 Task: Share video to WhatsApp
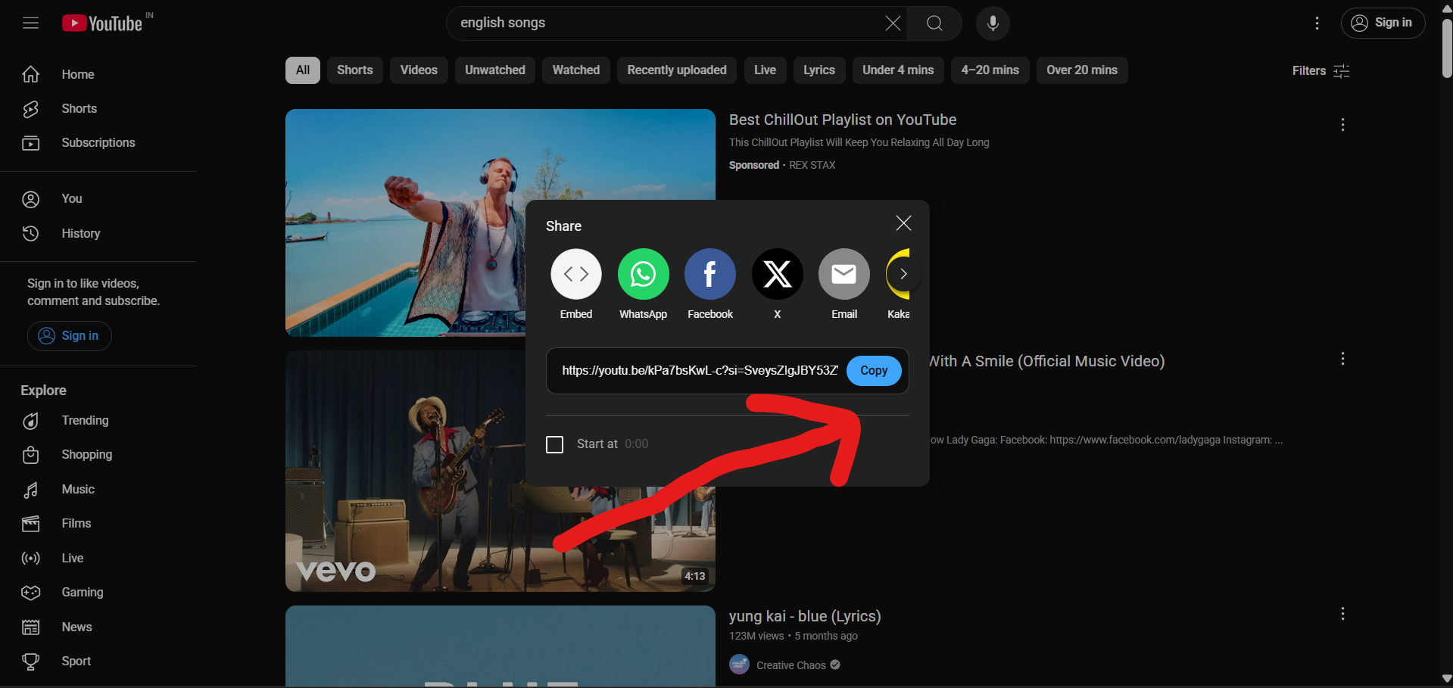[x=644, y=274]
